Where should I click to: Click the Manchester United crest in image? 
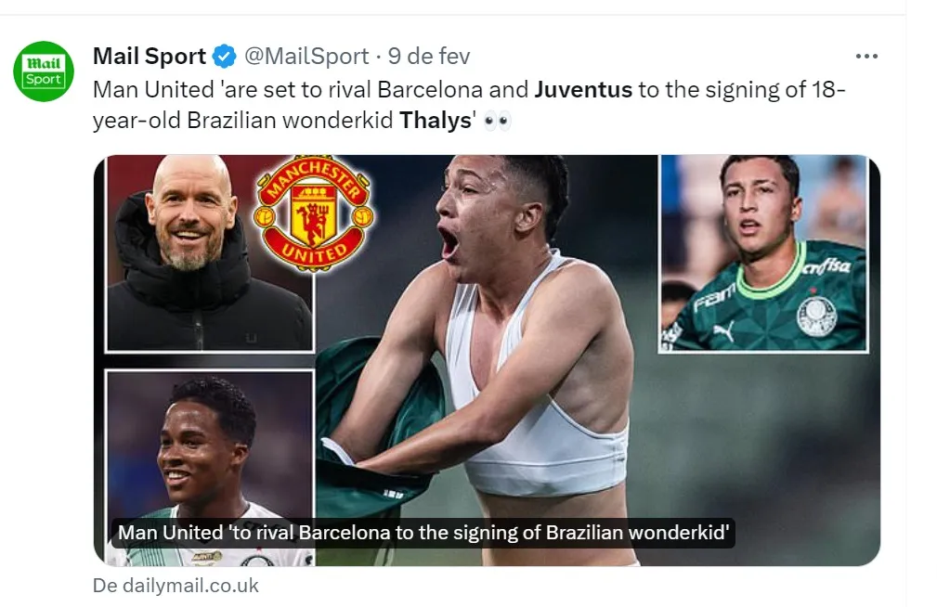coord(314,213)
